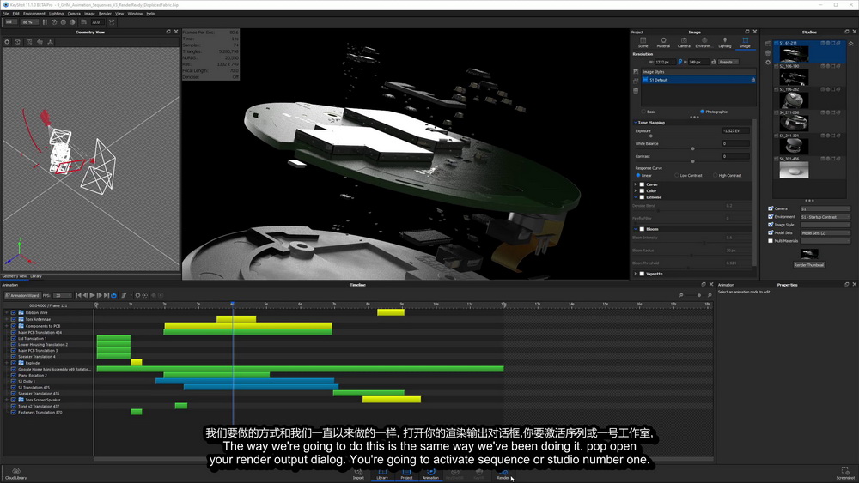Open the Help menu
This screenshot has width=859, height=483.
click(150, 14)
